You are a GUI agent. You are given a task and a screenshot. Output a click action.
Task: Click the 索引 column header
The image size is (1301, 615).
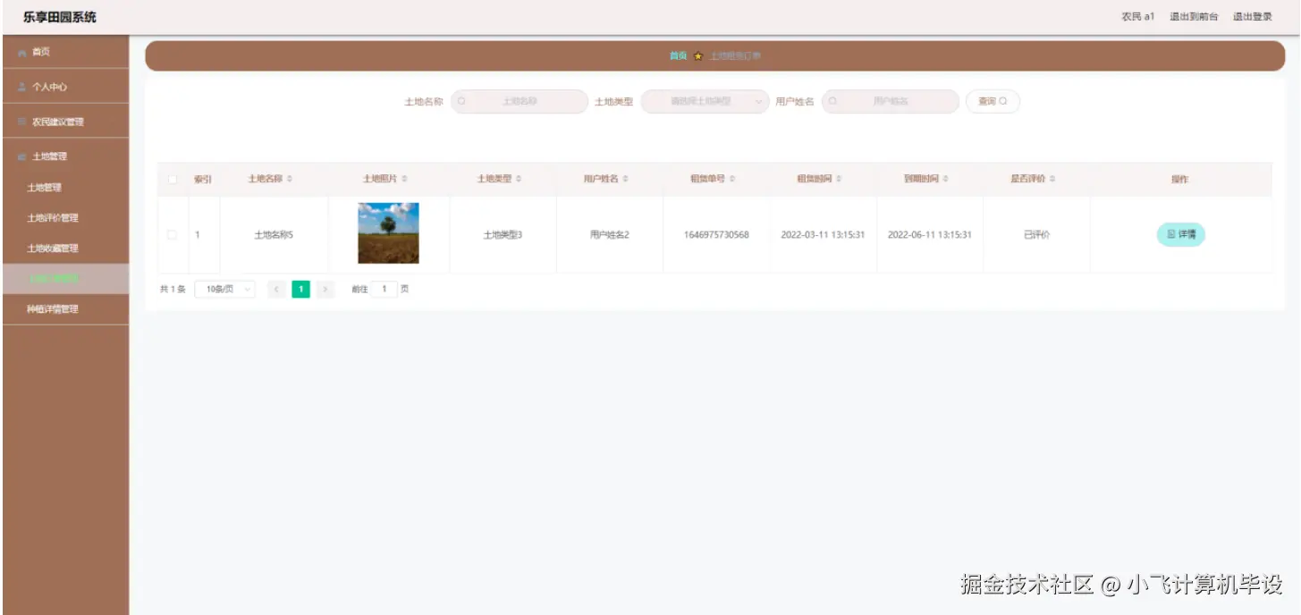coord(203,179)
